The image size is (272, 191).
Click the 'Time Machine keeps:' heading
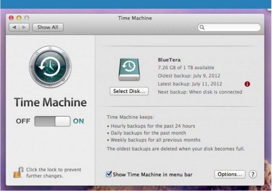coord(130,117)
